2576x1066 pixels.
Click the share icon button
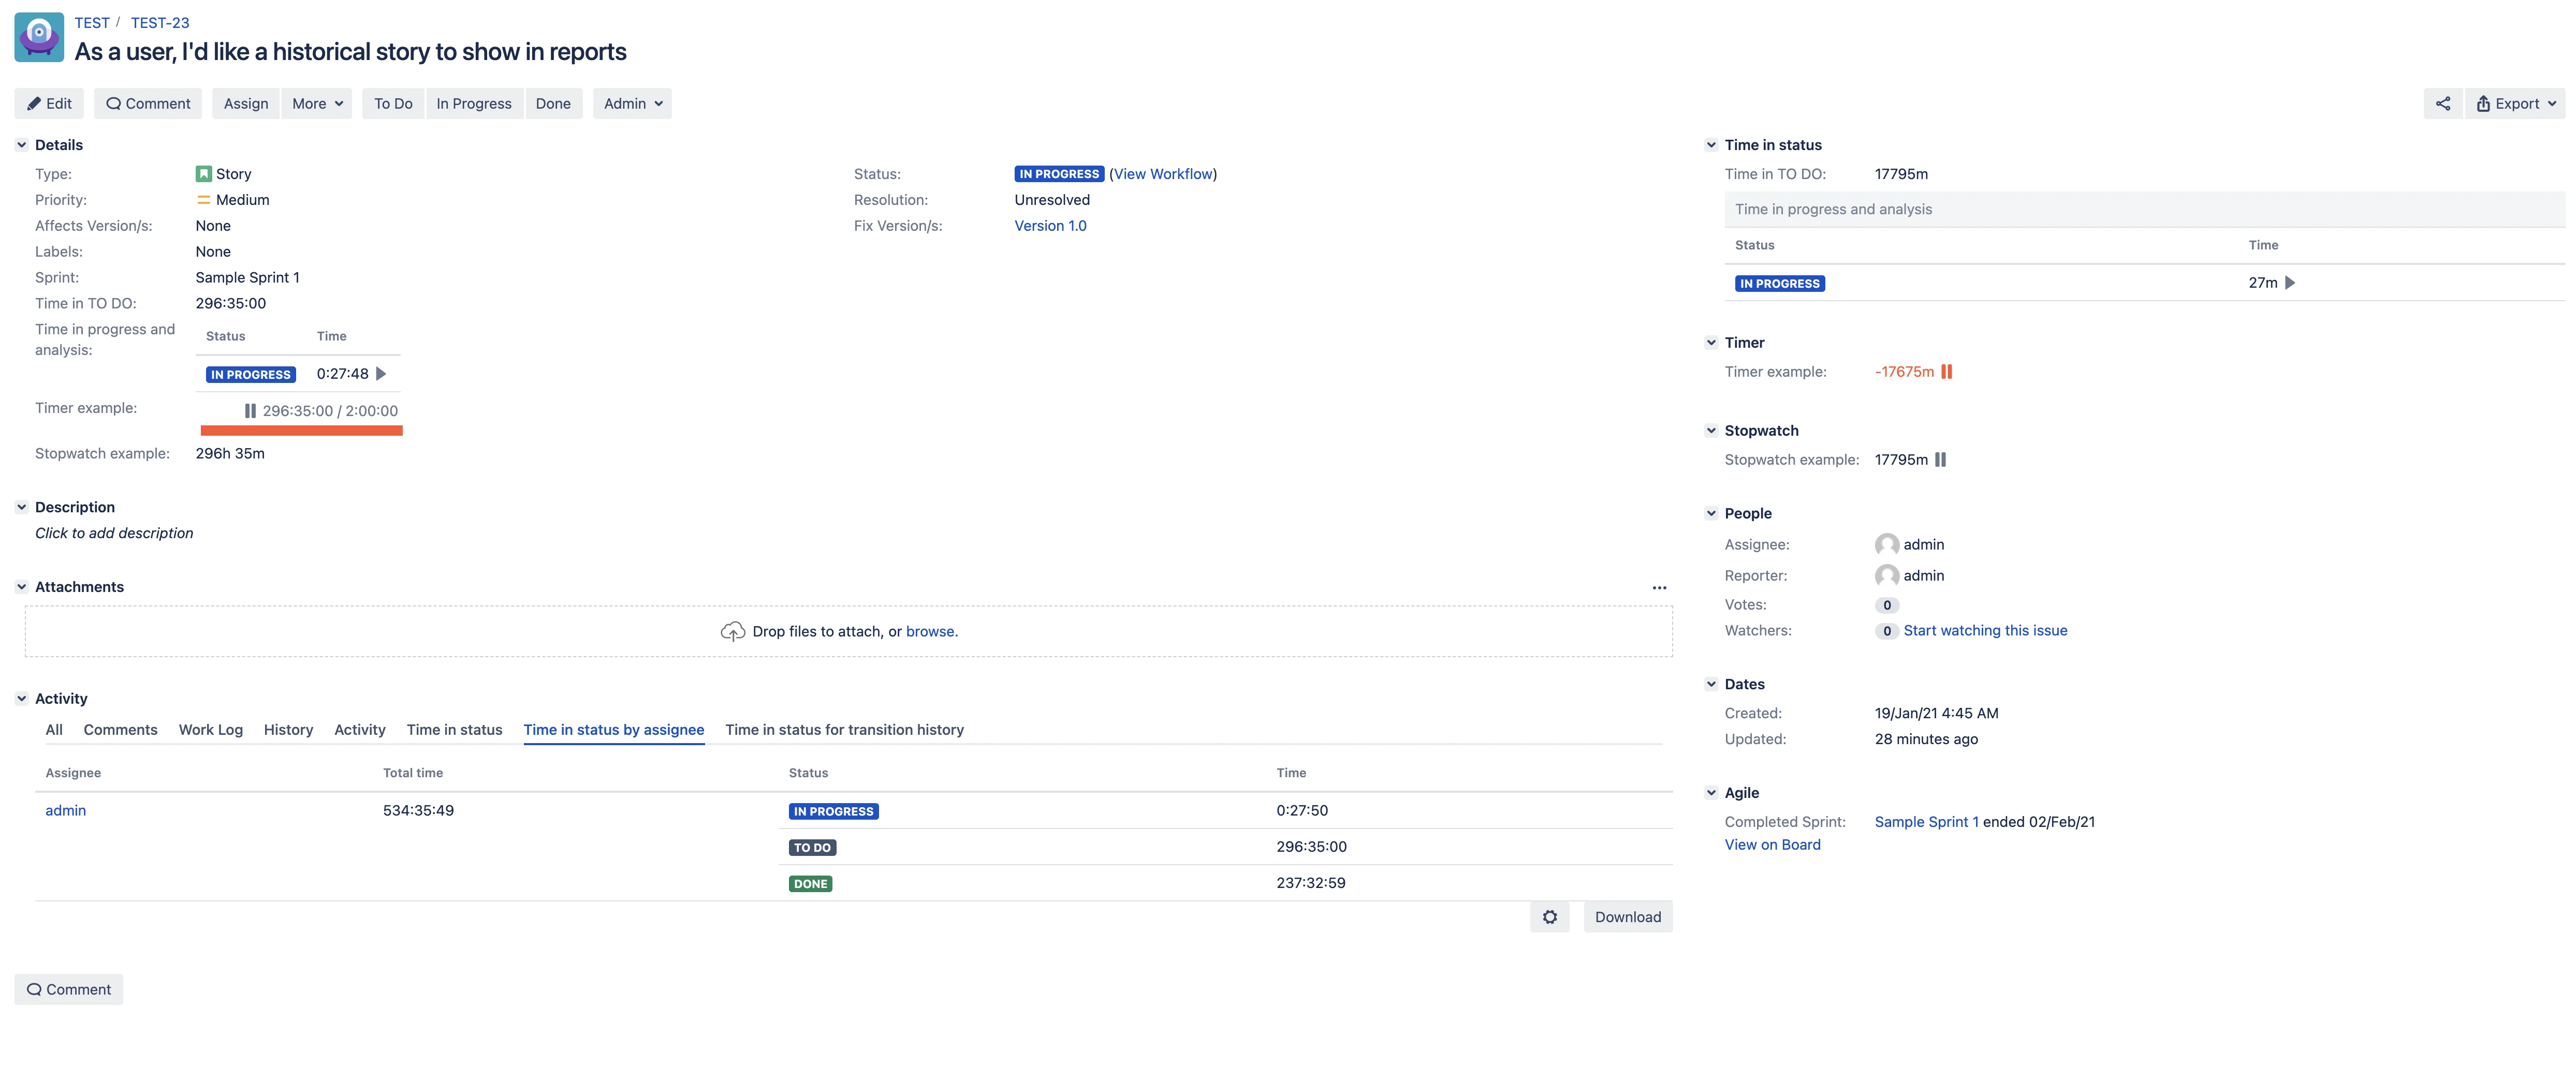click(2442, 103)
